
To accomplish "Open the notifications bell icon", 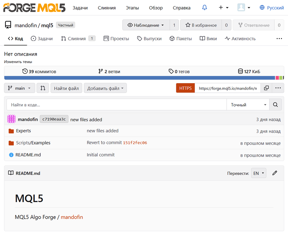I will 204,8.
